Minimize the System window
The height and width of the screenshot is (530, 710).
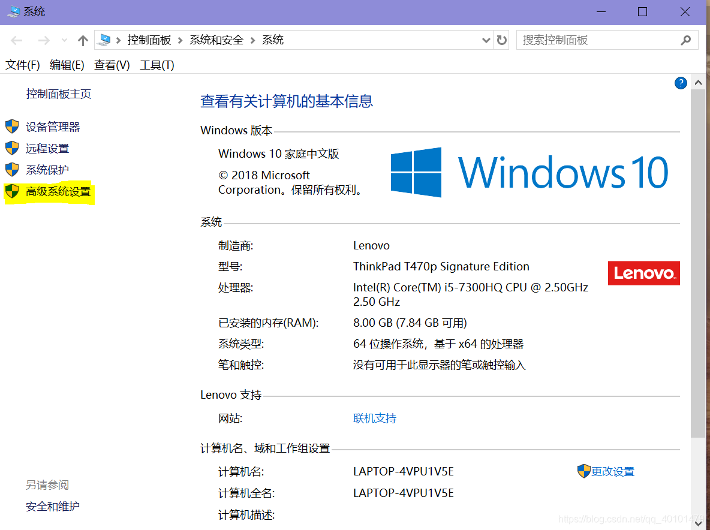601,12
